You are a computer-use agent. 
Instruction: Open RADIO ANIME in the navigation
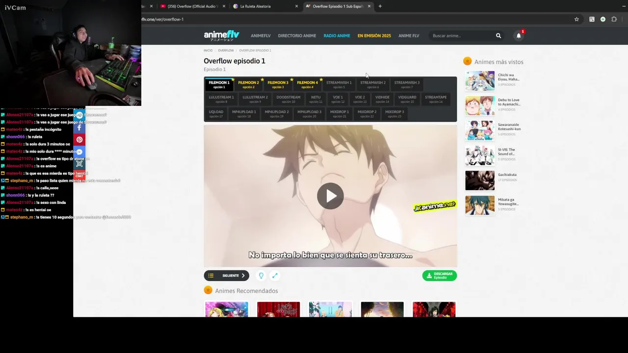coord(337,36)
